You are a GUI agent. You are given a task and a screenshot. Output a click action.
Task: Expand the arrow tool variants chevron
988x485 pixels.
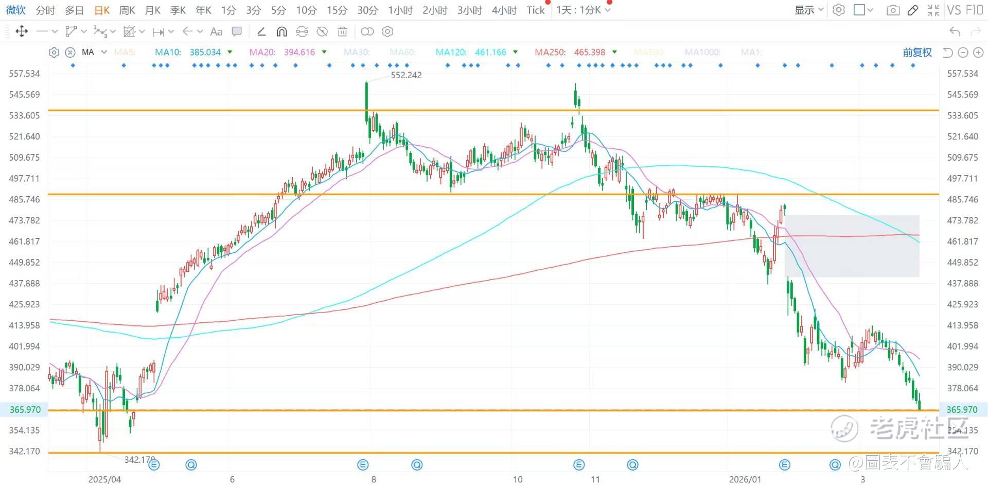[x=200, y=31]
